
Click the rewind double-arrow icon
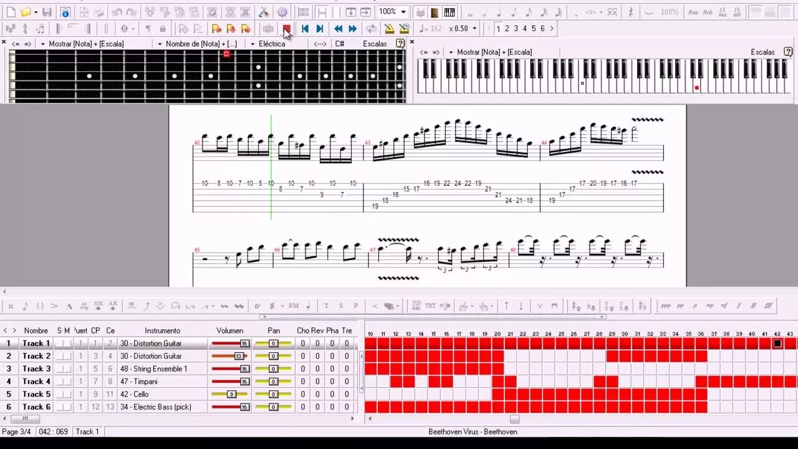[x=338, y=29]
